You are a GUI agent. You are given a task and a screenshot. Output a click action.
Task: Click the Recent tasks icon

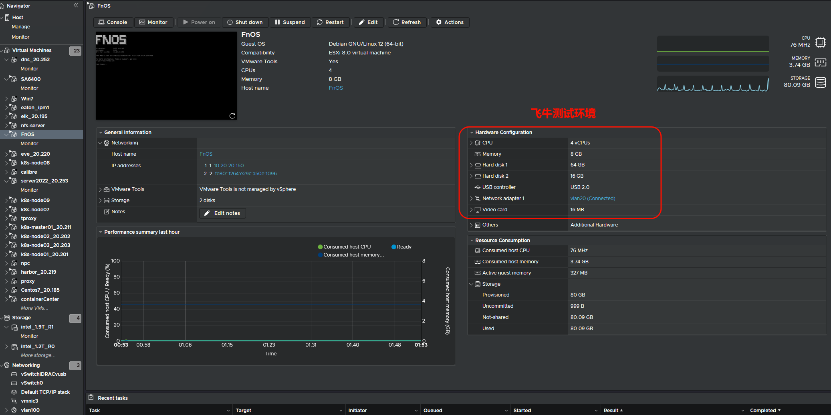click(91, 397)
